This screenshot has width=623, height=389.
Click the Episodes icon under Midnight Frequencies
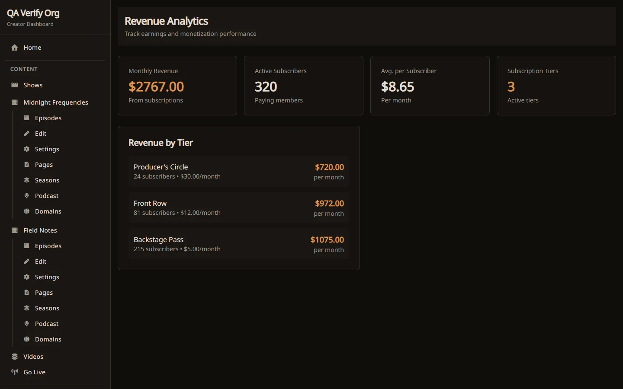[x=26, y=118]
